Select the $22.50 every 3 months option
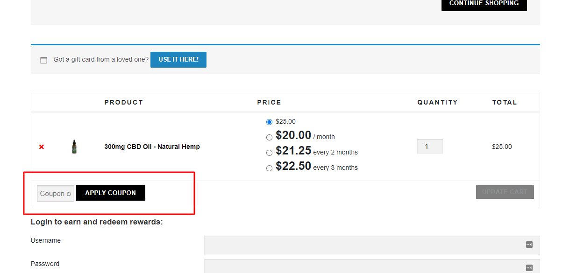Viewport: 584px width, 273px height. coord(269,168)
